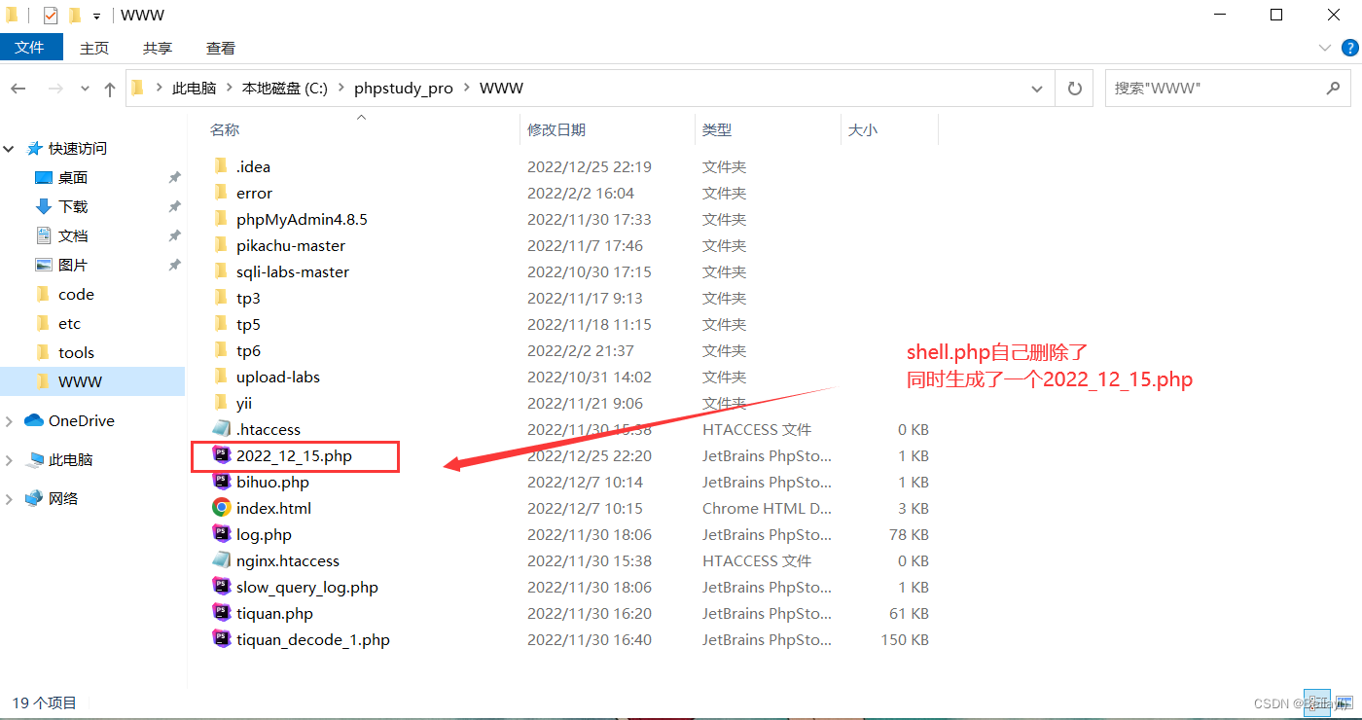Select the error folder name
The image size is (1362, 720).
254,193
